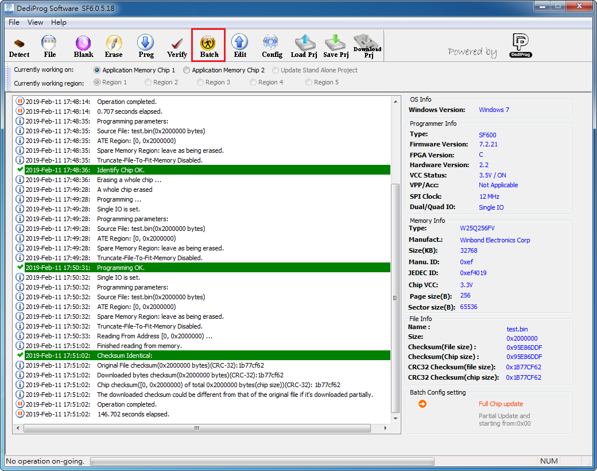Start programming with the Prog icon
The image size is (597, 471).
(145, 45)
